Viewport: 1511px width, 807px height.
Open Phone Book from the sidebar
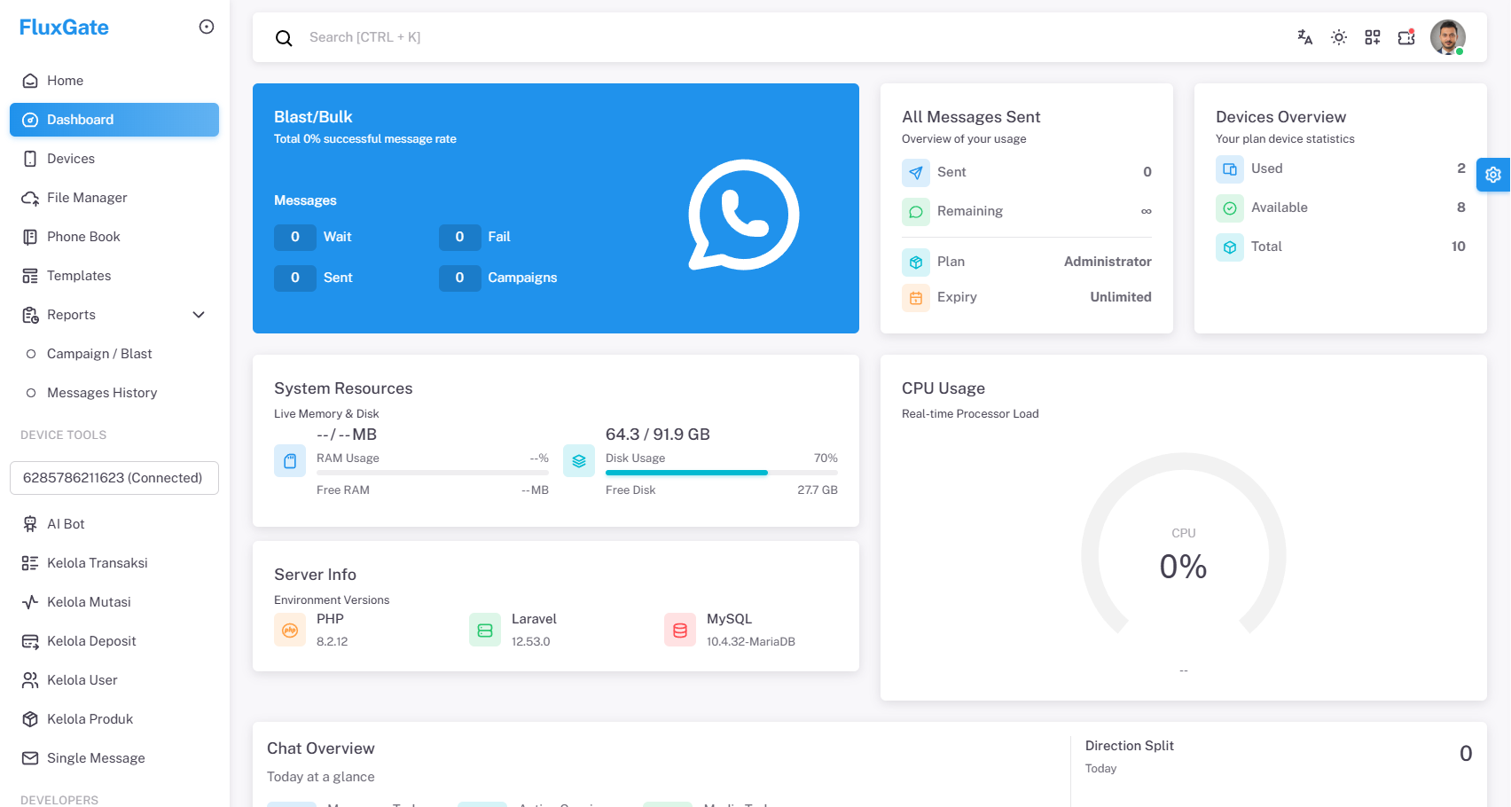tap(114, 237)
